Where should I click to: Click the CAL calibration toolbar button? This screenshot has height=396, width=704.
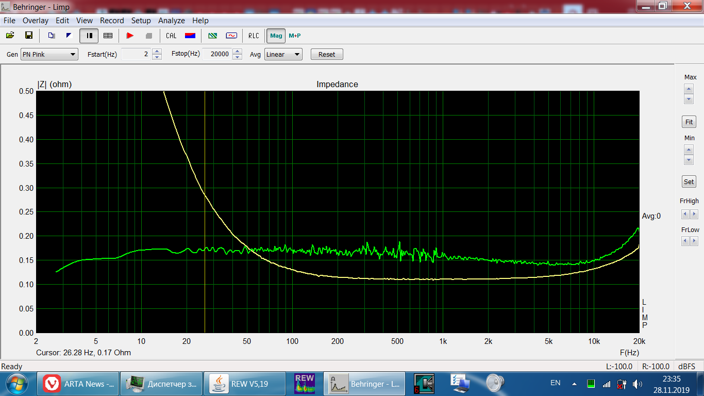pos(171,36)
